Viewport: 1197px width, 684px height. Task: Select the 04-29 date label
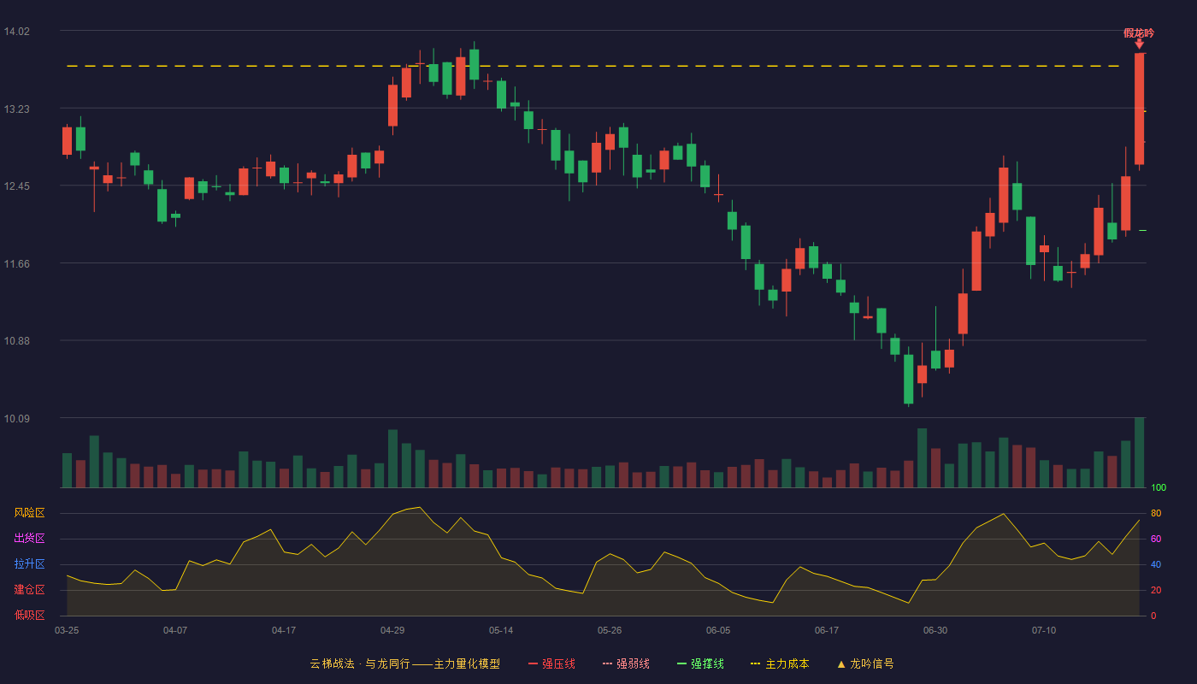392,630
